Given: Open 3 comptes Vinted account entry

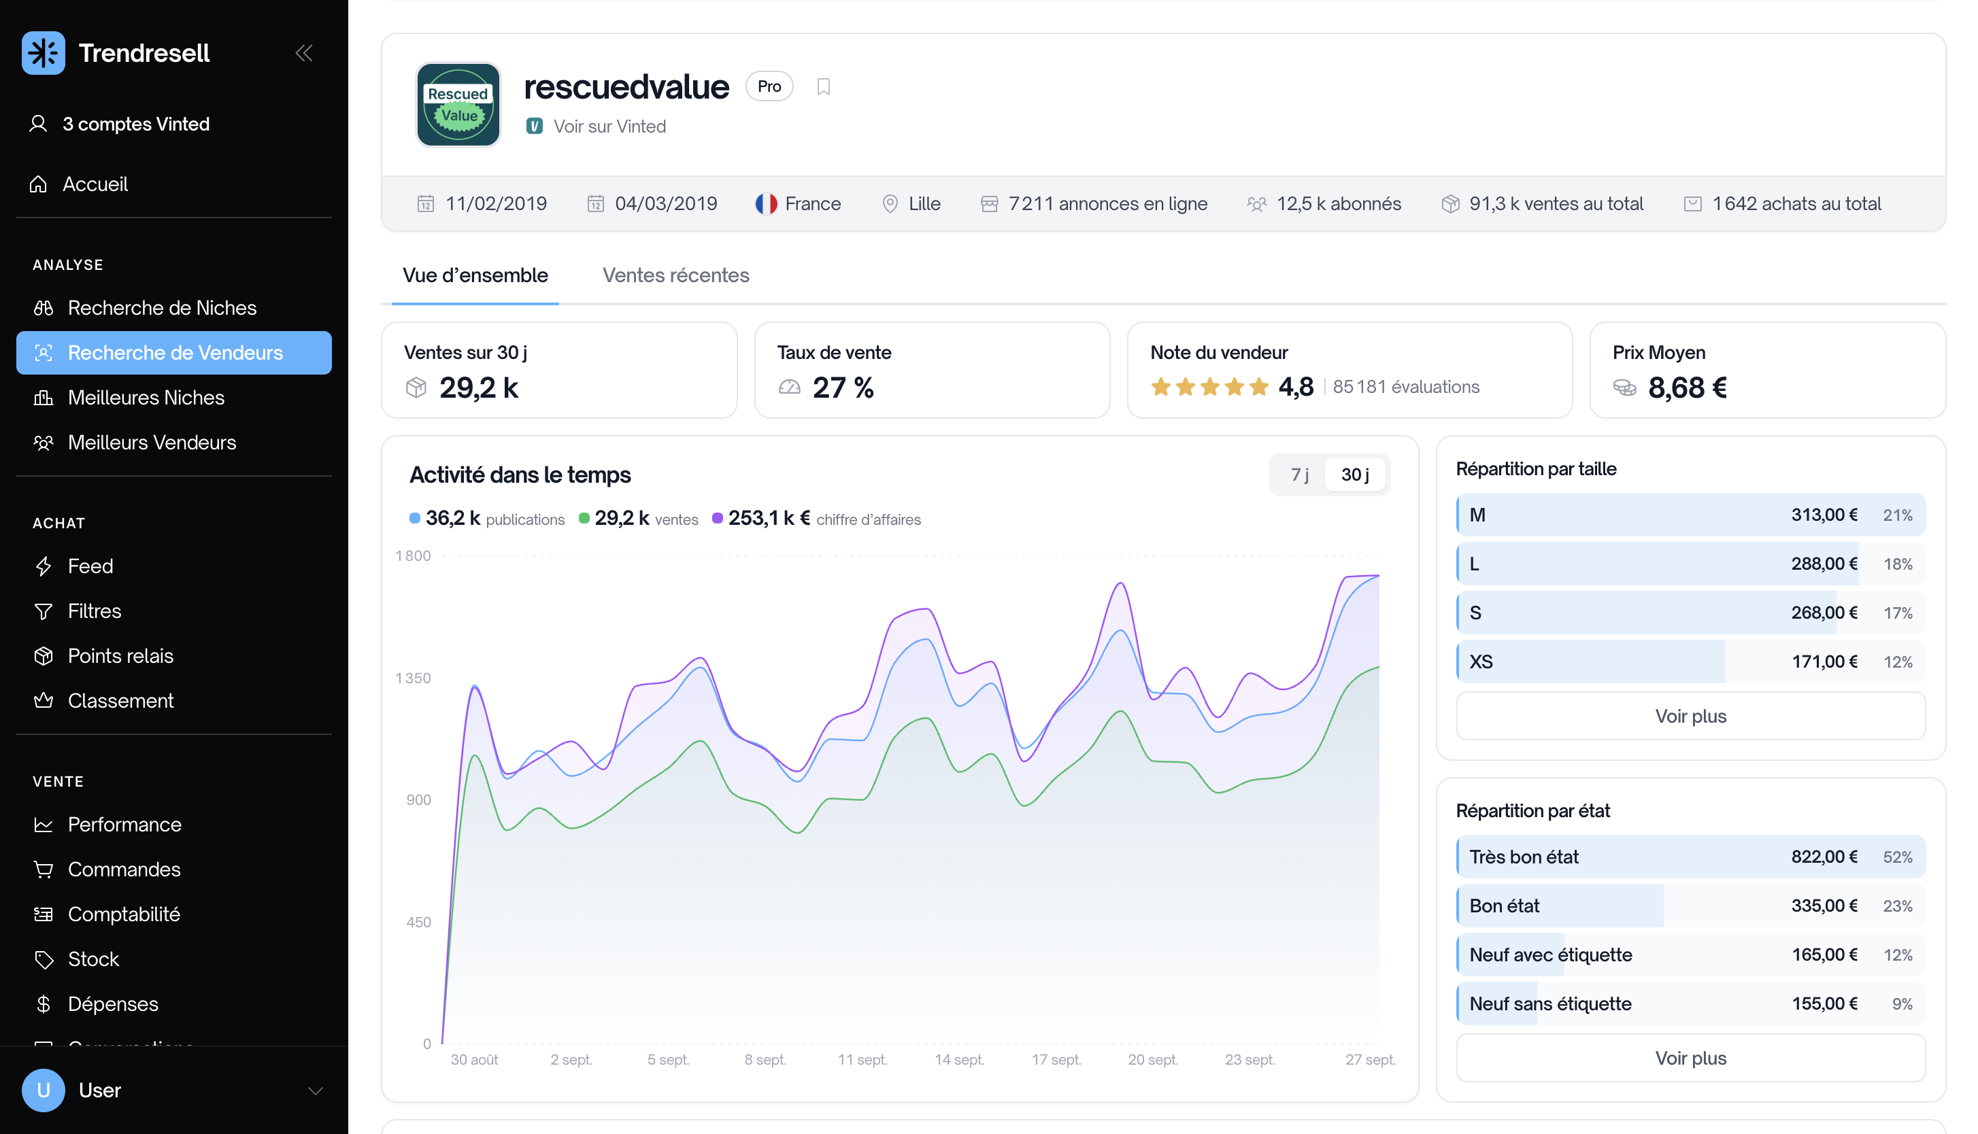Looking at the screenshot, I should pyautogui.click(x=119, y=124).
